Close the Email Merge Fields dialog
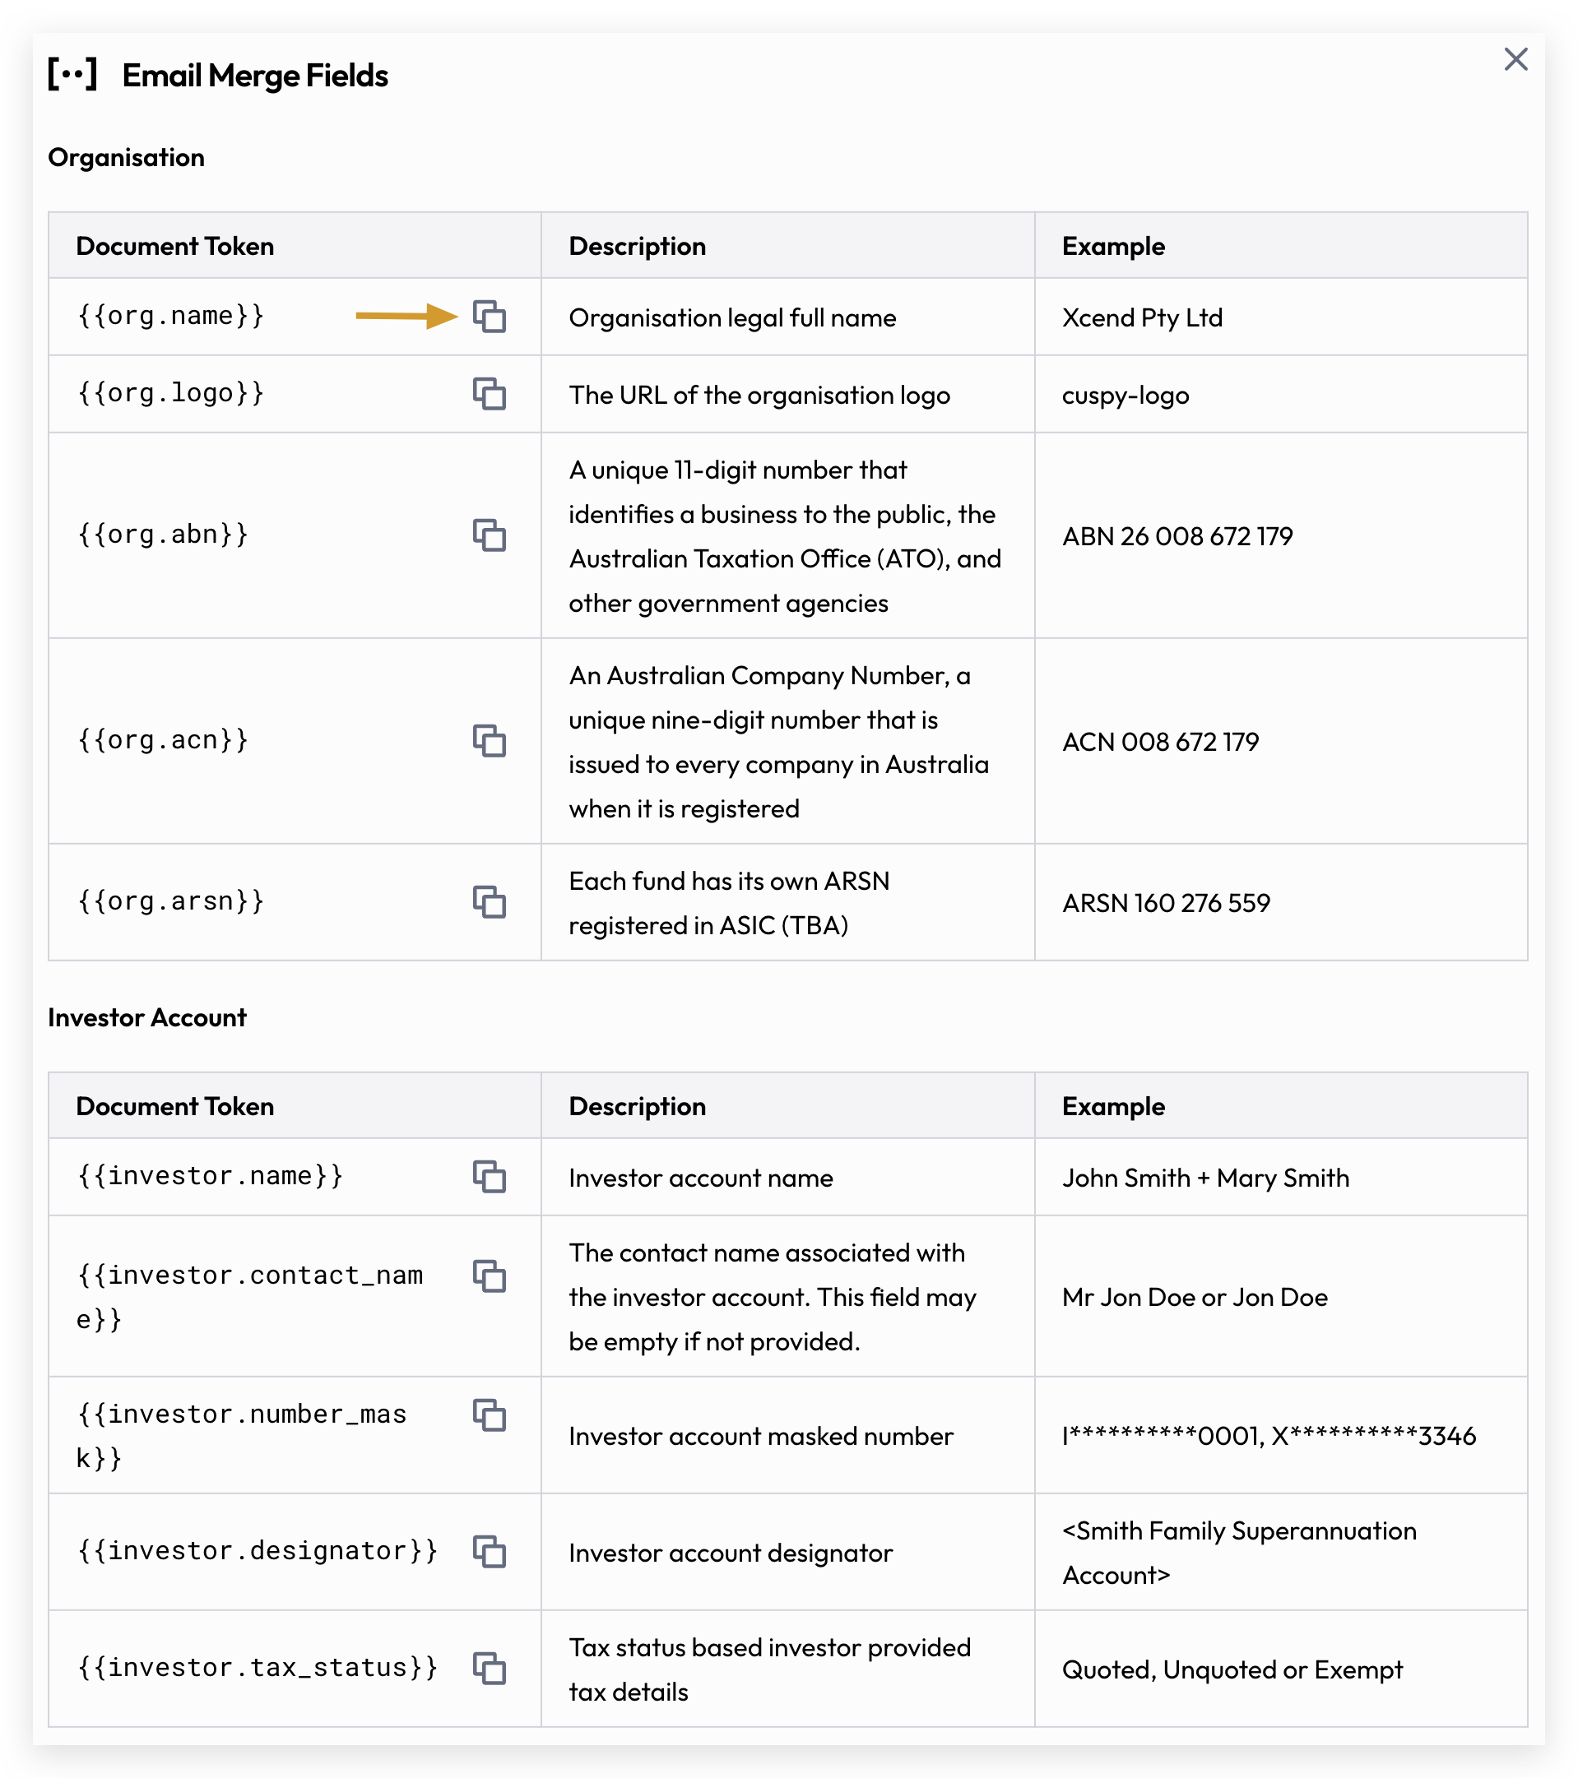The height and width of the screenshot is (1778, 1578). point(1515,59)
